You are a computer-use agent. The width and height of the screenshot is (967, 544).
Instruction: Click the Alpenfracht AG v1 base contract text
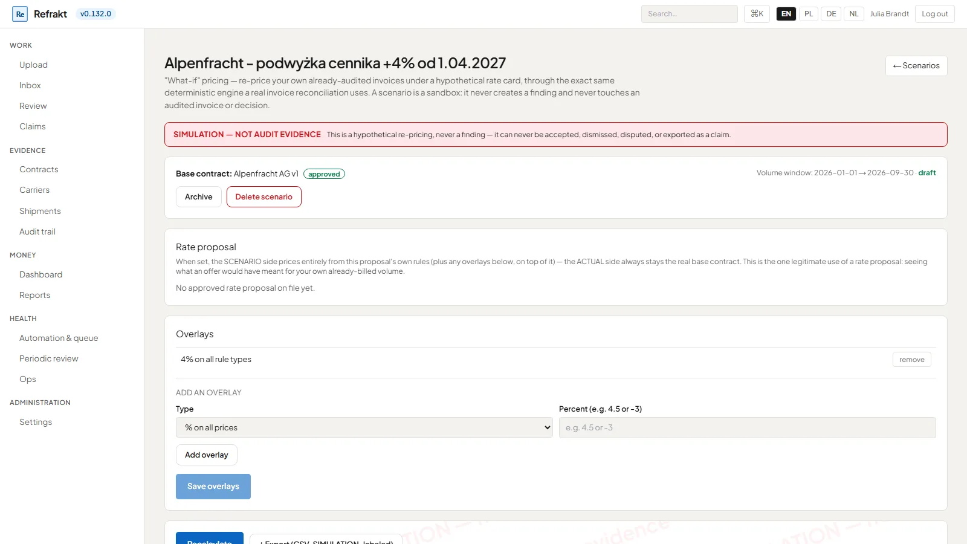[x=266, y=173]
